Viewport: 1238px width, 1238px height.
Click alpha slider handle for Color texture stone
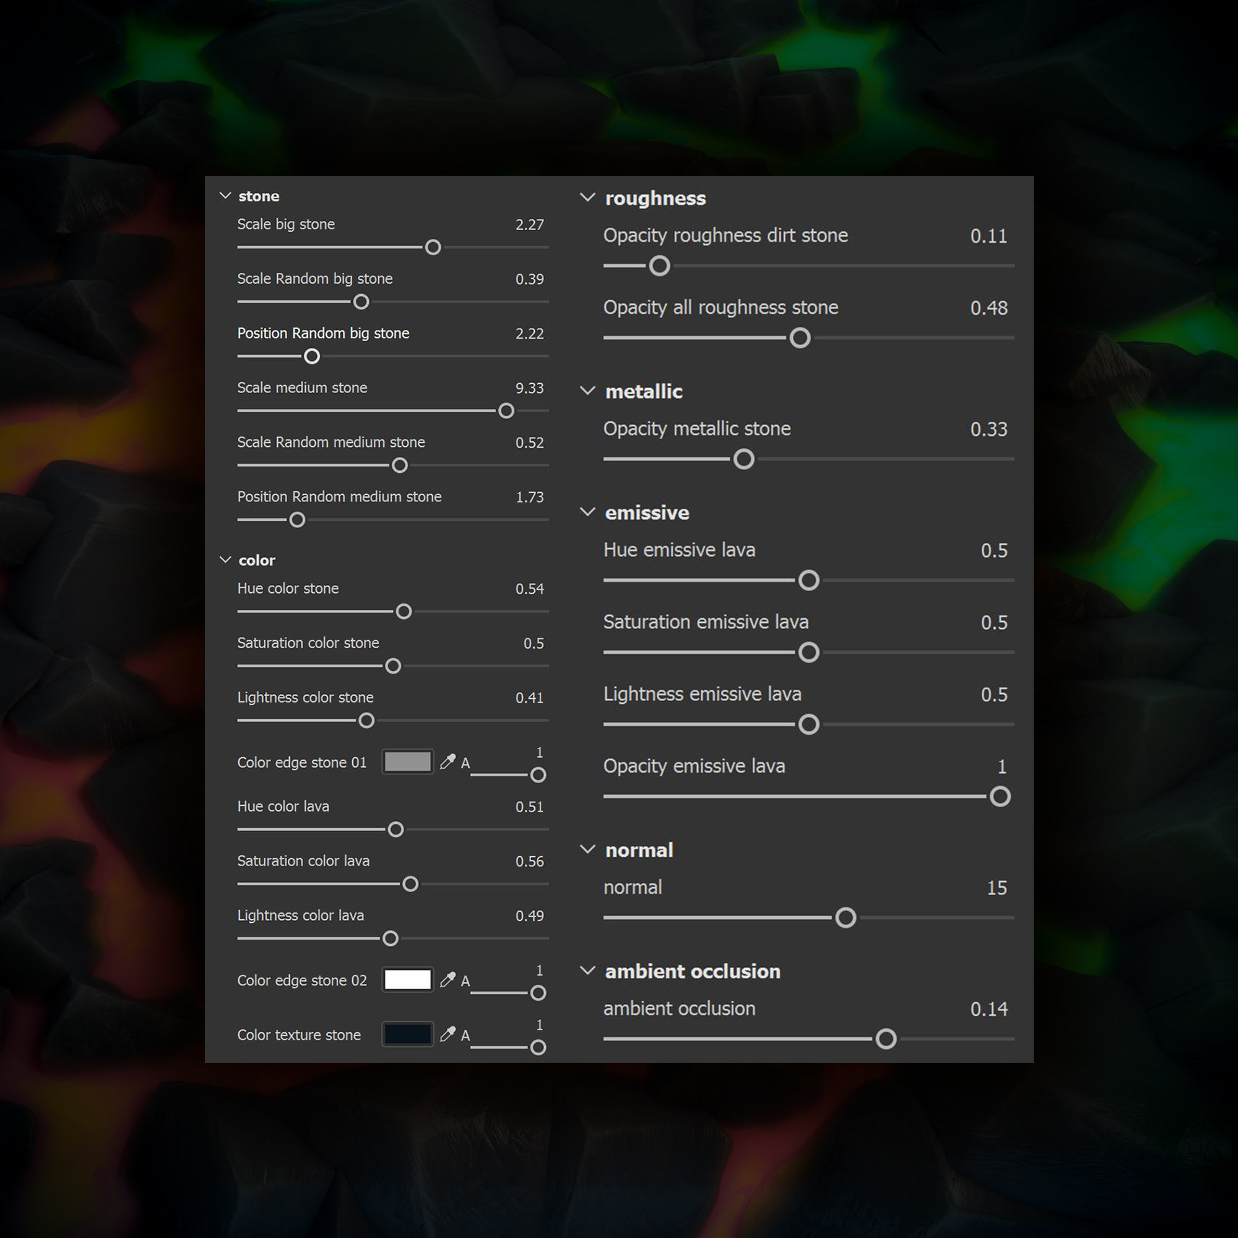[x=539, y=1047]
